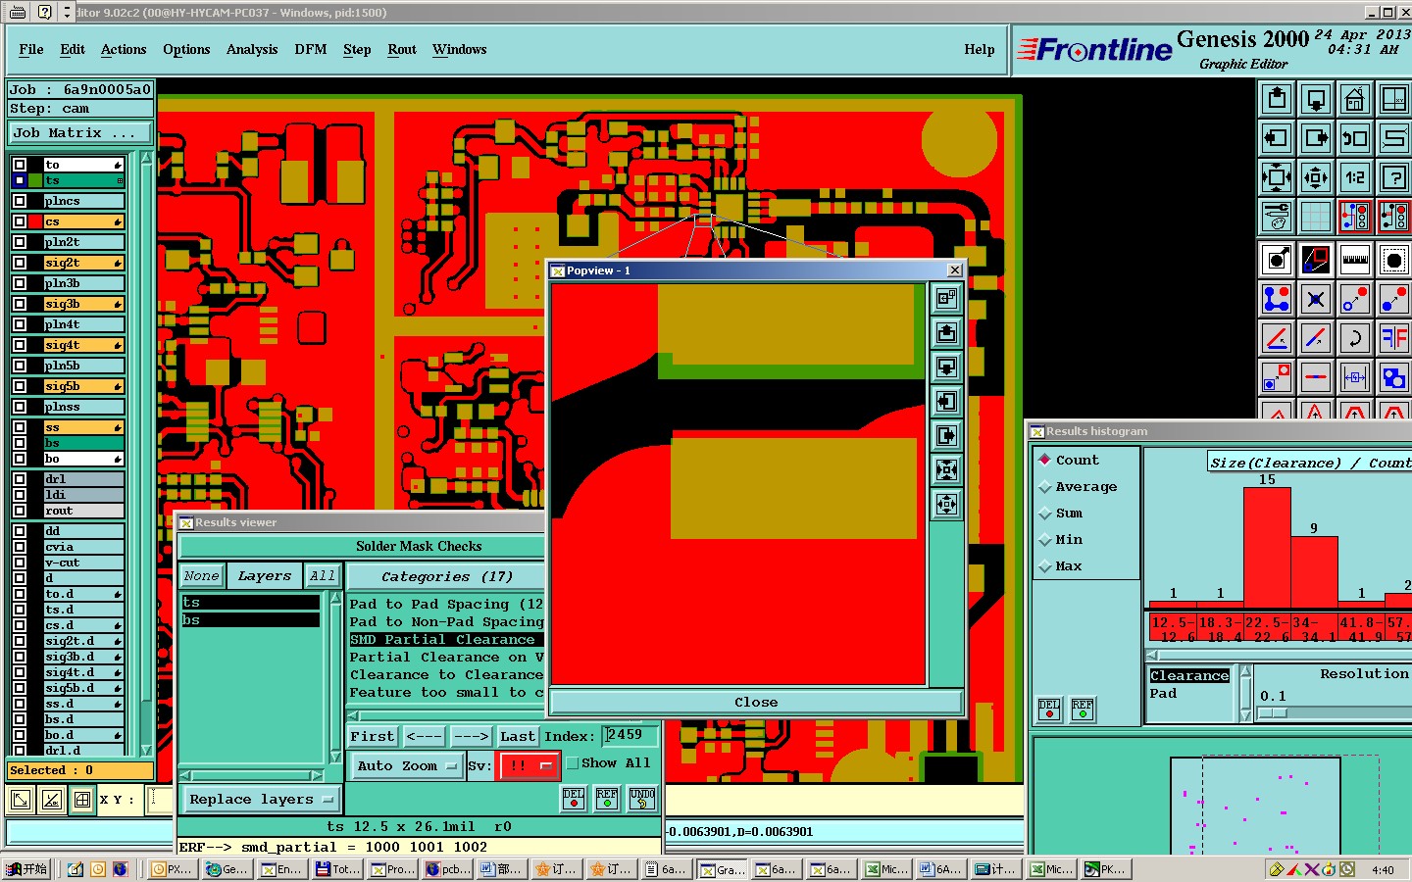Screen dimensions: 1412x882
Task: Click the zoom in icon in Popview
Action: [946, 470]
